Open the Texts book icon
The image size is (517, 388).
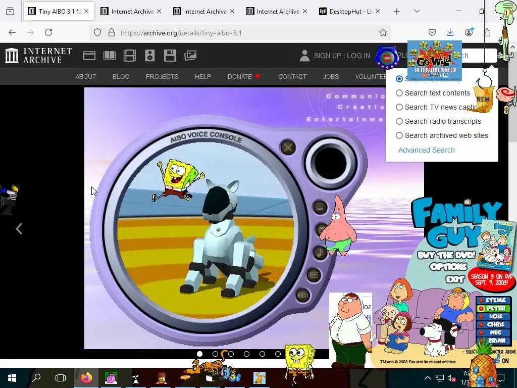[110, 56]
